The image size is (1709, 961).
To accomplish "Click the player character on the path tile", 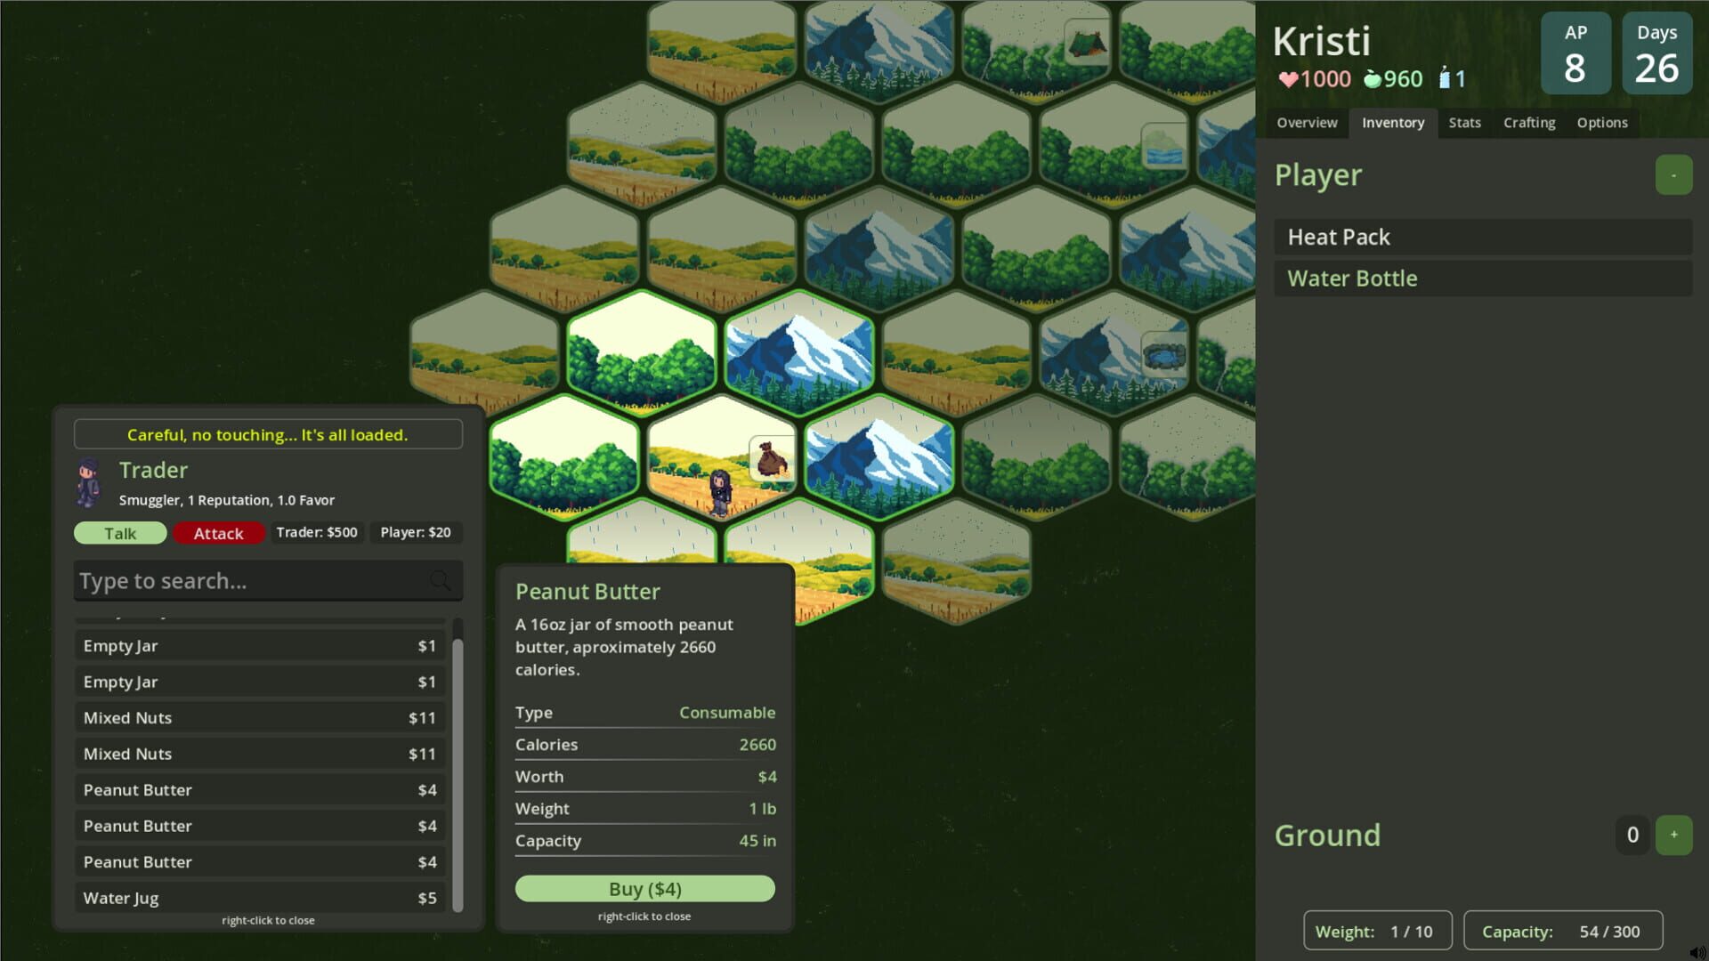I will tap(719, 494).
